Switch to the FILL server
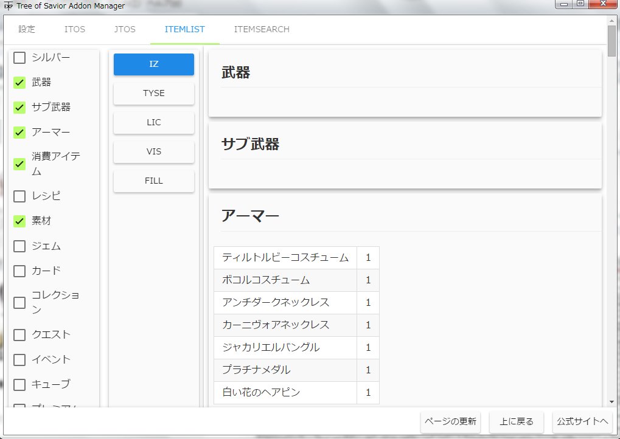 click(x=153, y=181)
